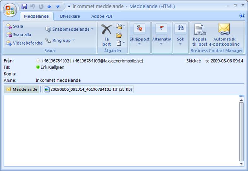Open the Office button menu

(10, 10)
